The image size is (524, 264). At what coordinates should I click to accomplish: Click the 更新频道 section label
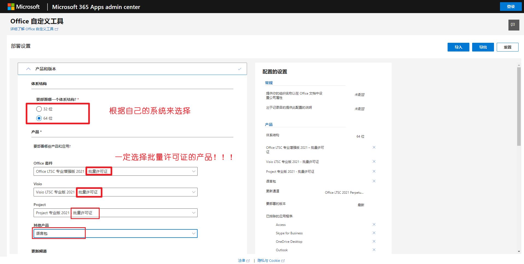click(x=39, y=251)
